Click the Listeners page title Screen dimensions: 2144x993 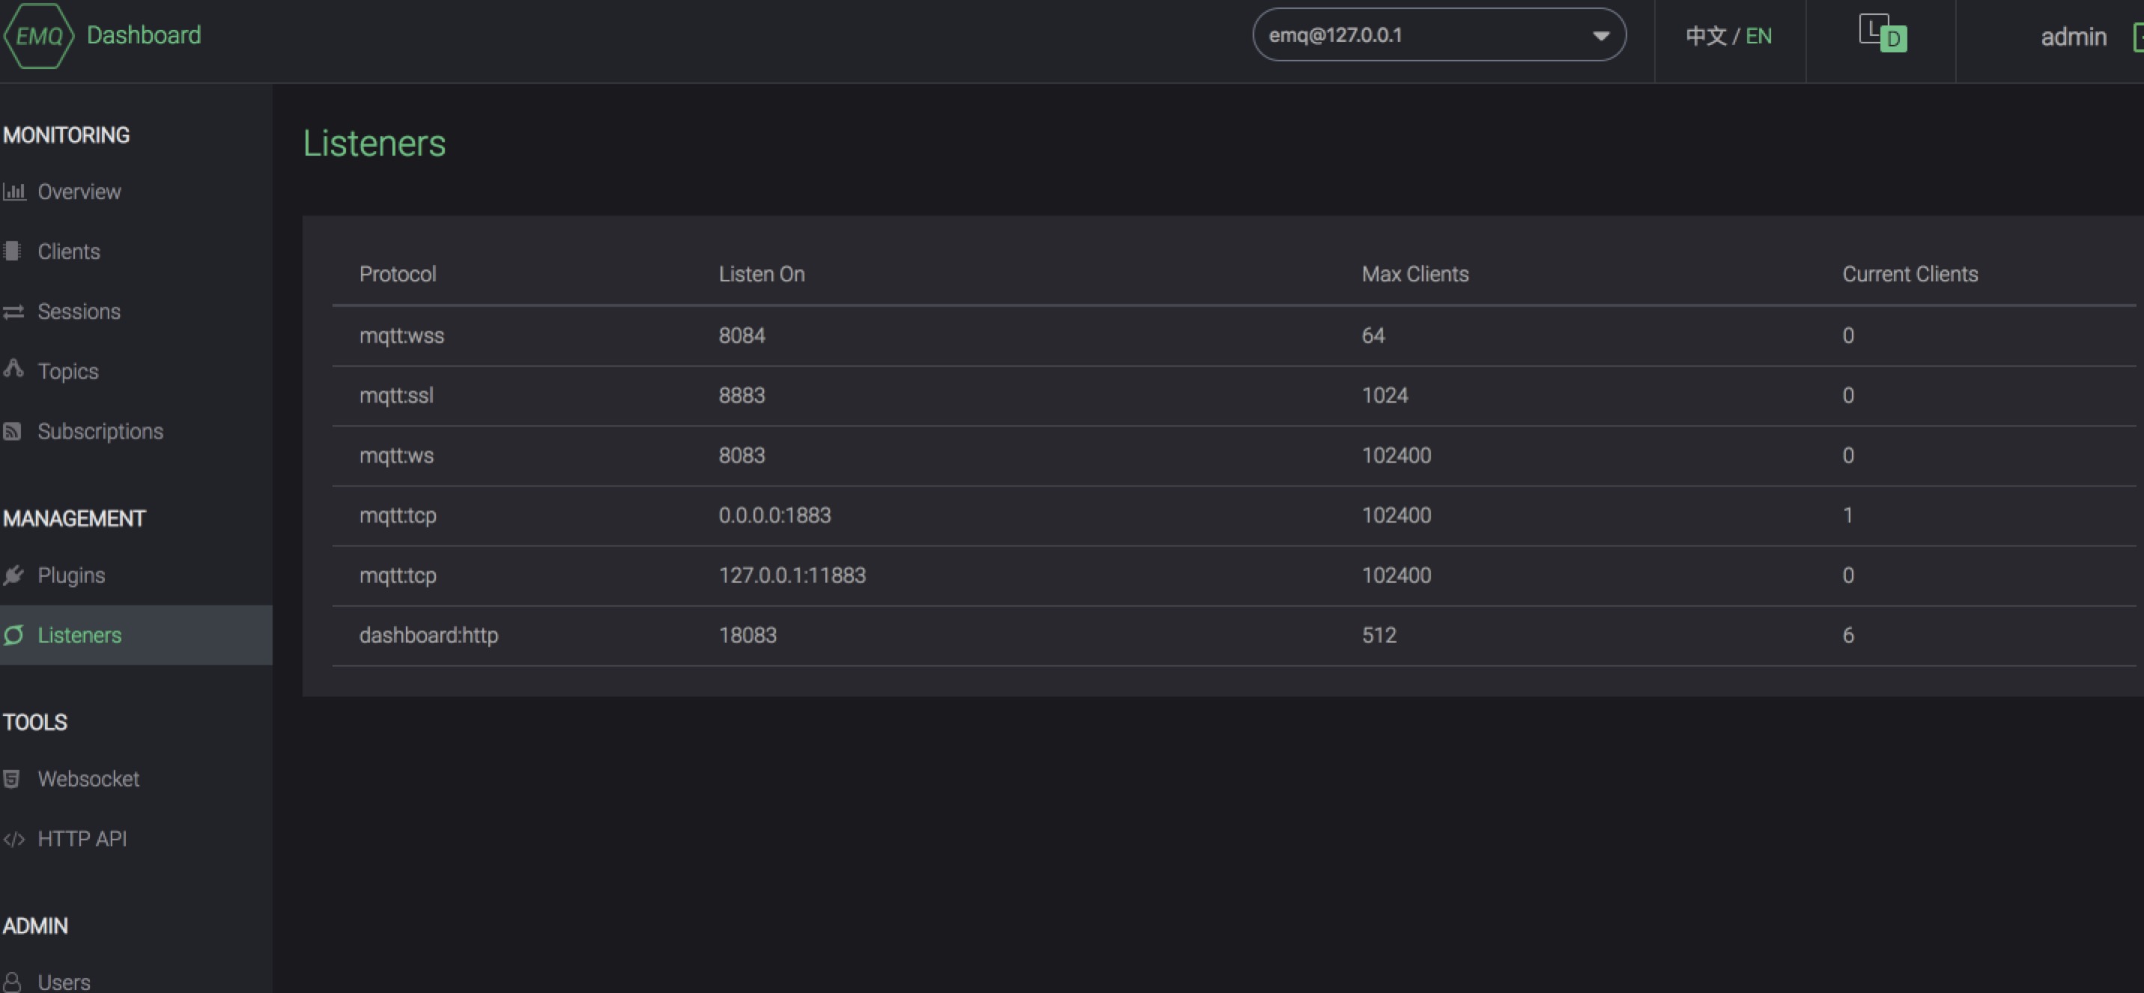374,143
